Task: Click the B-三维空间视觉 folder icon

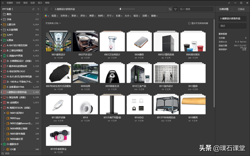Action: pyautogui.click(x=4, y=50)
